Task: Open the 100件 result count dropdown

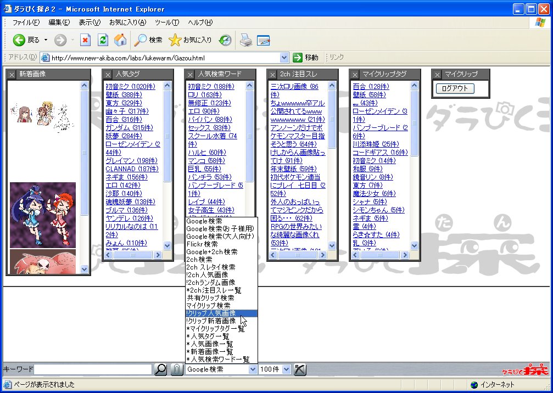Action: click(x=275, y=369)
